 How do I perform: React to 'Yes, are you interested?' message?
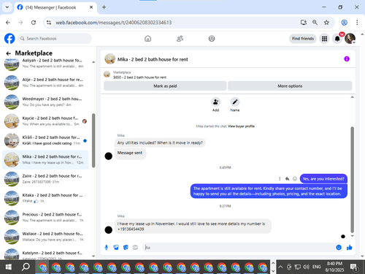[295, 179]
